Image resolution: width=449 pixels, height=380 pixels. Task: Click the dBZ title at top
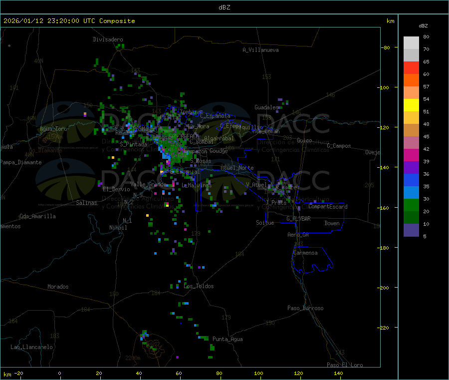pyautogui.click(x=224, y=7)
